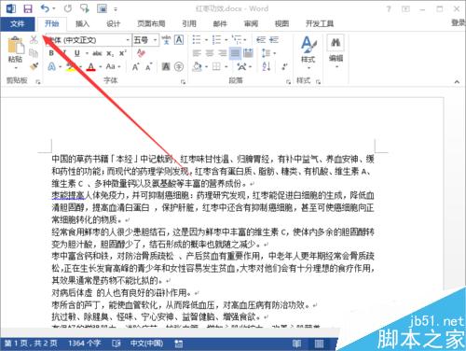Image resolution: width=466 pixels, height=351 pixels.
Task: Switch to the 插入 Insert tab
Action: point(82,23)
